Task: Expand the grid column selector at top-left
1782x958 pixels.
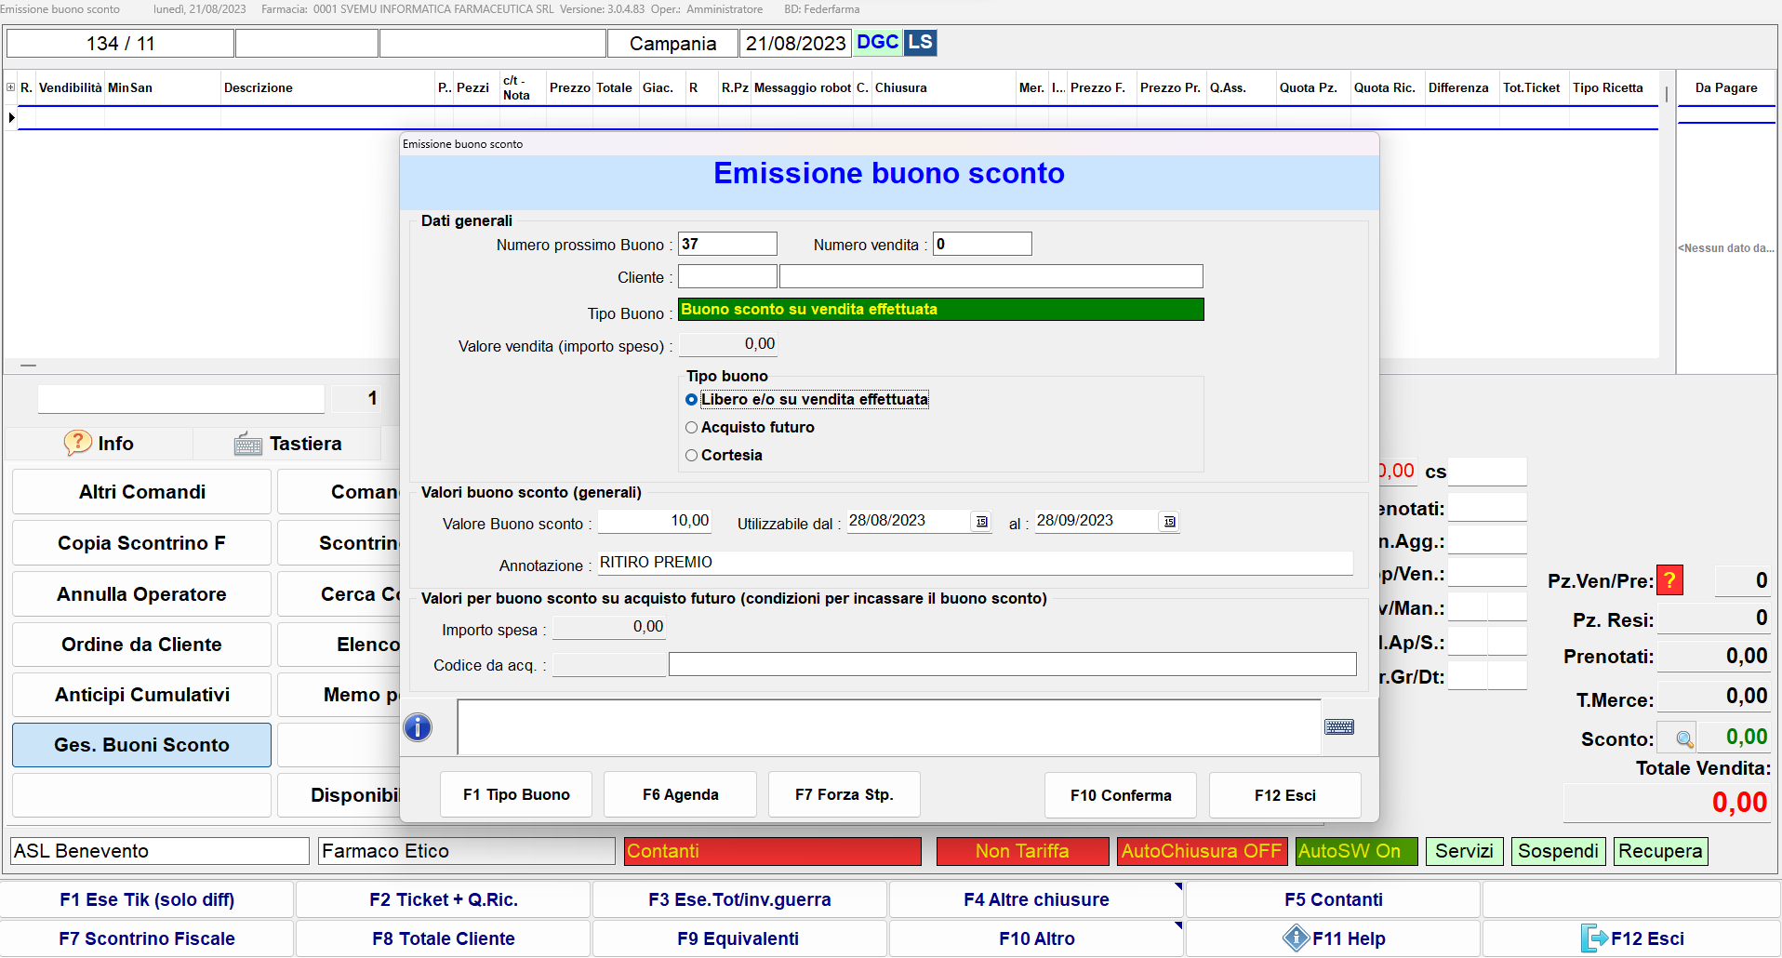Action: click(x=10, y=87)
